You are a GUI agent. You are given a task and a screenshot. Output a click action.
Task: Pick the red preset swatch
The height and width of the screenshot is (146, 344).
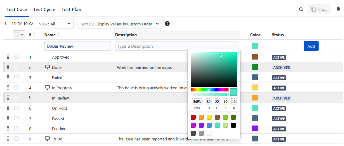193,117
